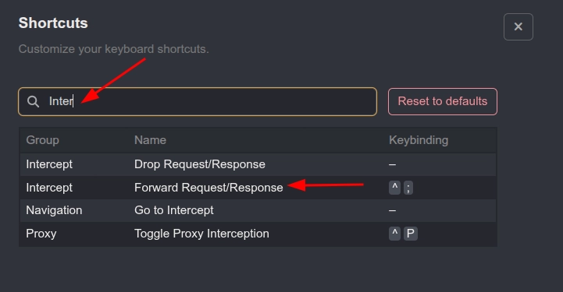Click the Name column header
This screenshot has height=292, width=563.
(150, 140)
